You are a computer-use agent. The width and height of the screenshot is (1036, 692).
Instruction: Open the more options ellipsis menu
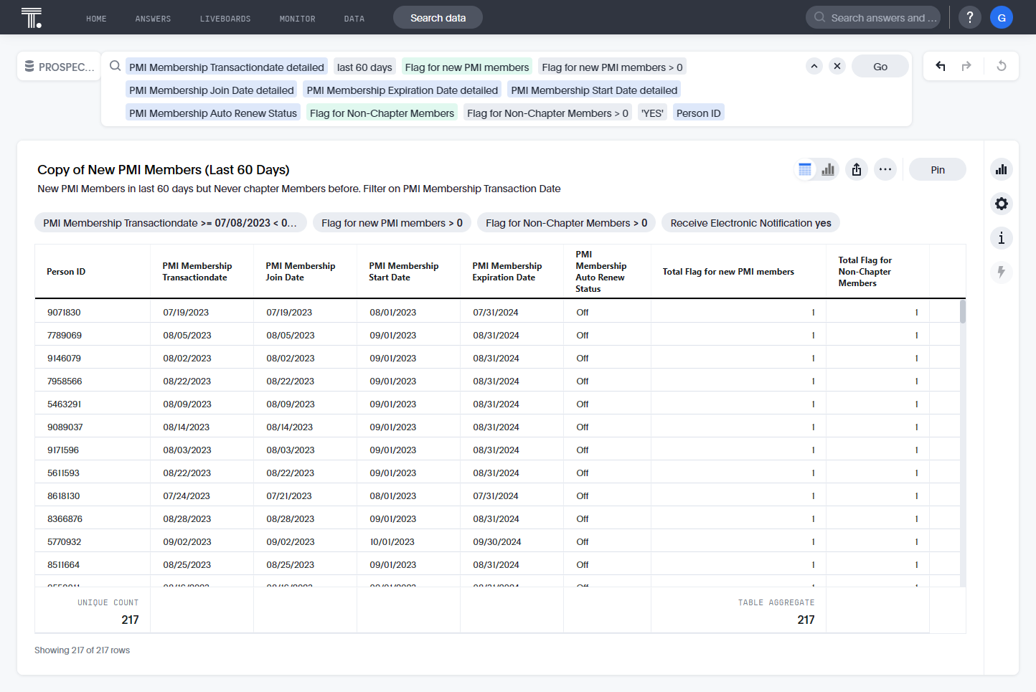coord(885,170)
